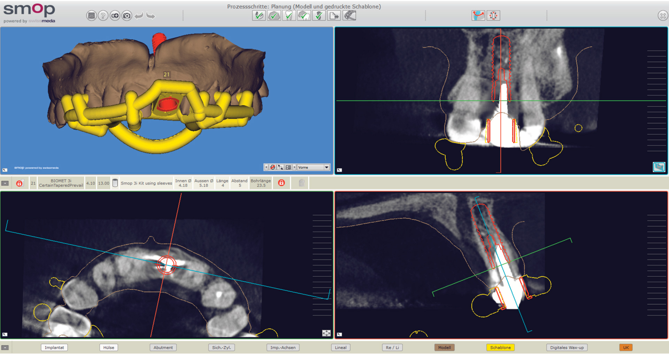This screenshot has height=354, width=669.
Task: Click the undo arrow
Action: tap(139, 16)
